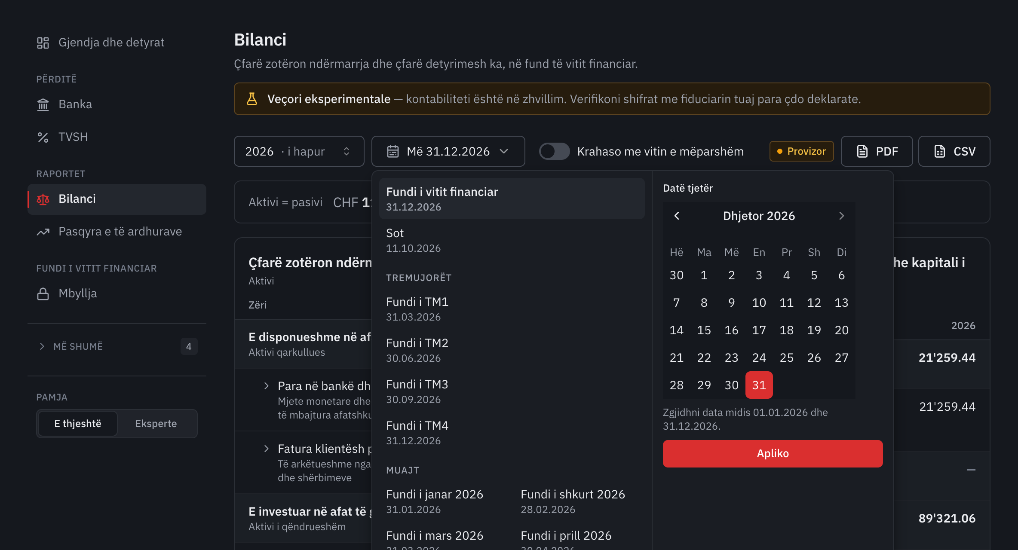The height and width of the screenshot is (550, 1018).
Task: Expand the Para në bankë row
Action: [x=267, y=386]
